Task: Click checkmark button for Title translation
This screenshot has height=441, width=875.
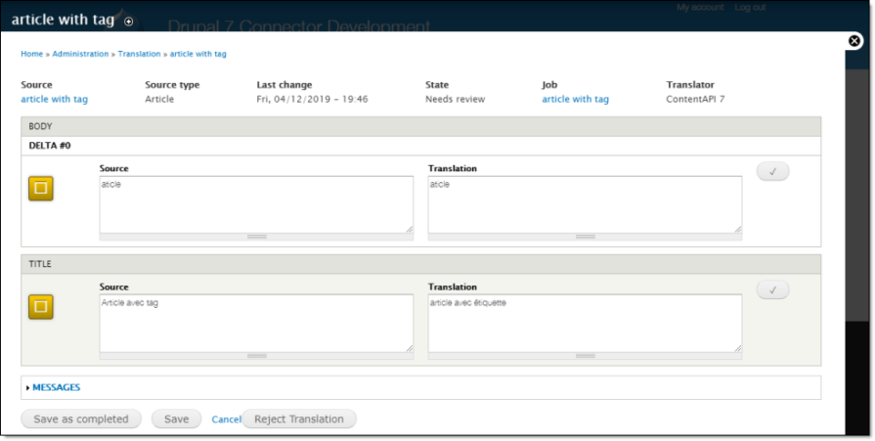Action: point(772,290)
